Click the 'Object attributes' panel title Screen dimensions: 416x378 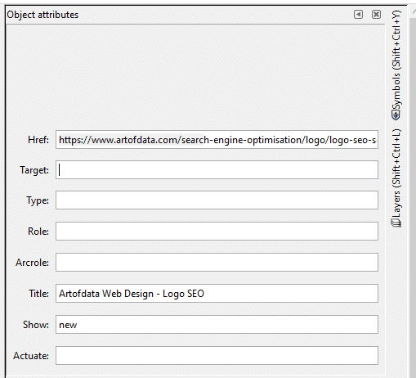tap(42, 15)
